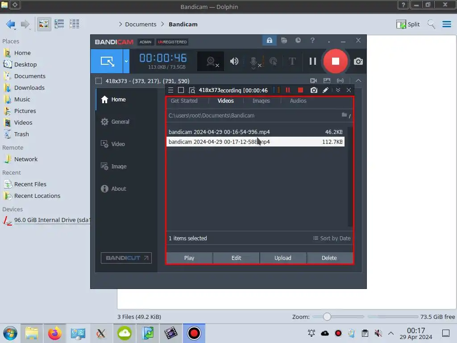Click the Delete button
457x343 pixels.
click(x=329, y=258)
